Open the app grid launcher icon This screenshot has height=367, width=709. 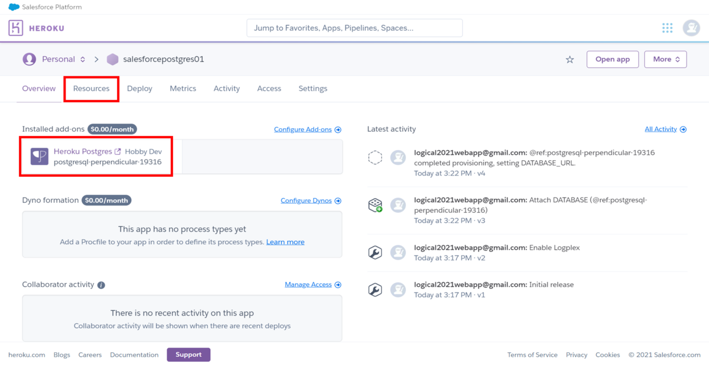point(667,28)
